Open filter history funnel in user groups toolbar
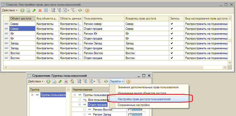236x116 pixels. 92,81
